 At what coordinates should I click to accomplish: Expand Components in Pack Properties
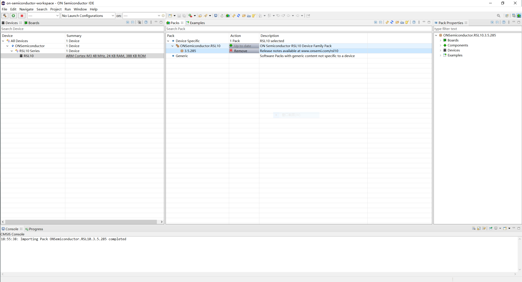(440, 46)
